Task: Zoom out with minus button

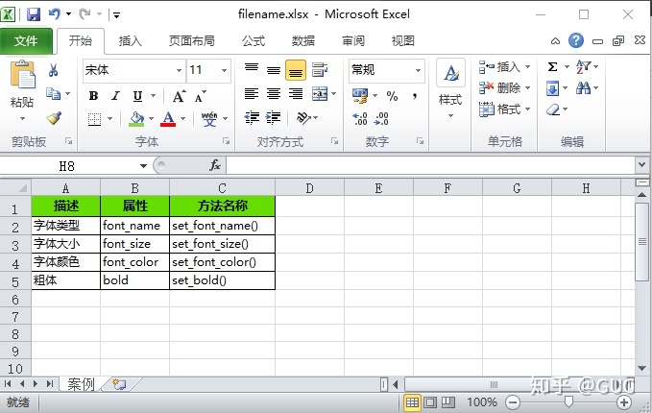Action: click(x=513, y=402)
